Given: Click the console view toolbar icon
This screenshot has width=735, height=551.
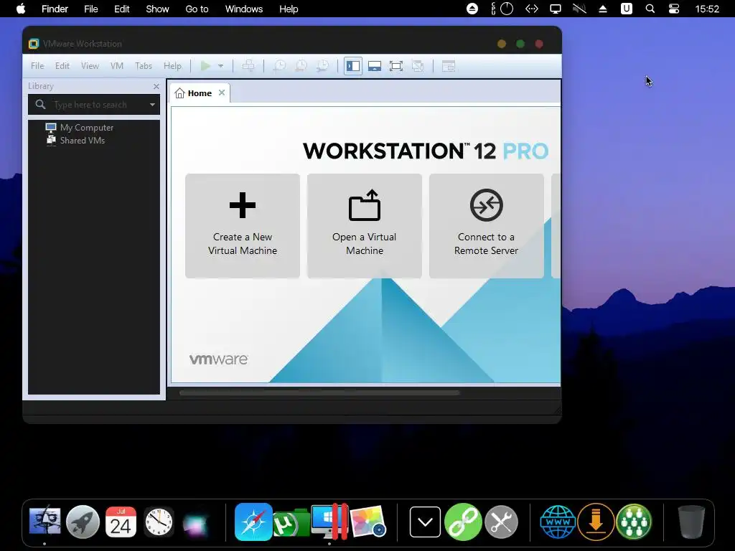Looking at the screenshot, I should click(x=449, y=66).
